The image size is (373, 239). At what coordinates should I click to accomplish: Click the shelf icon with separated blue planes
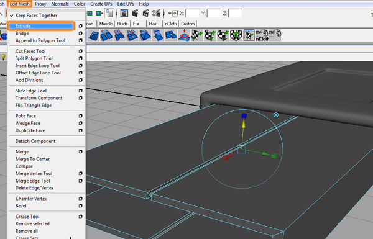click(x=106, y=35)
